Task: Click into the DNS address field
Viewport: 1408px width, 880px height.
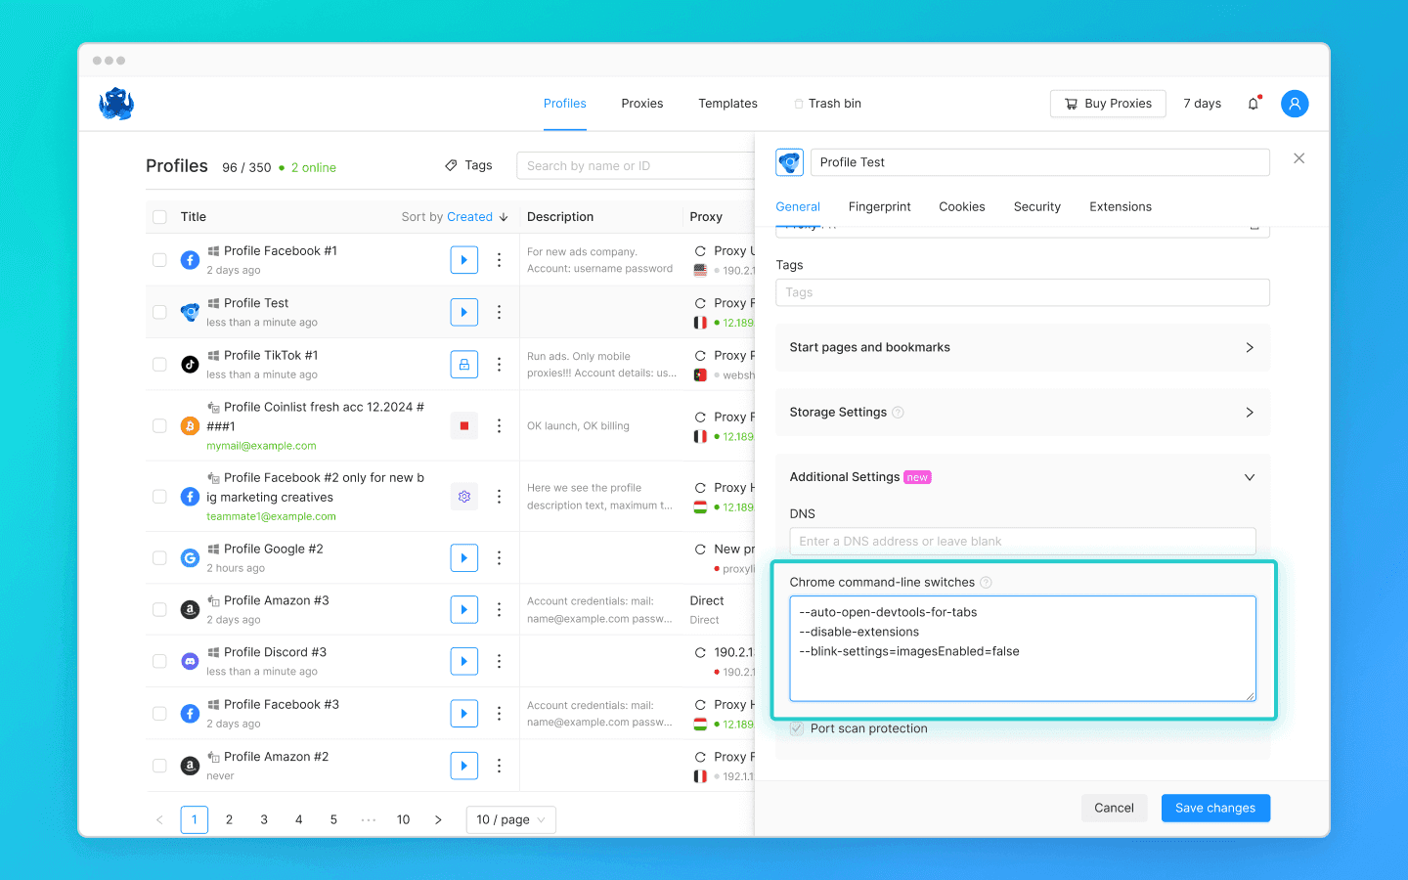Action: tap(1023, 541)
